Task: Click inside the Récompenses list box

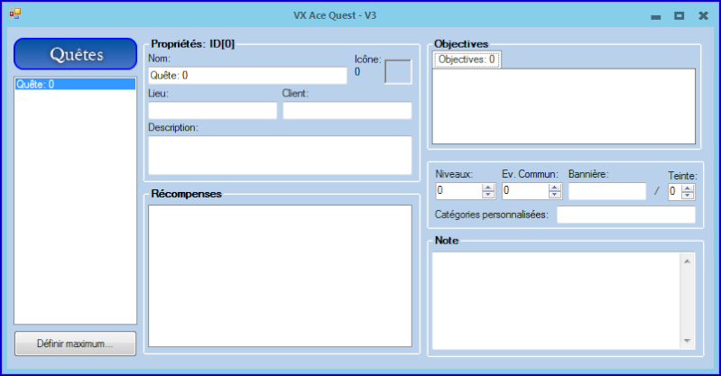Action: (279, 275)
